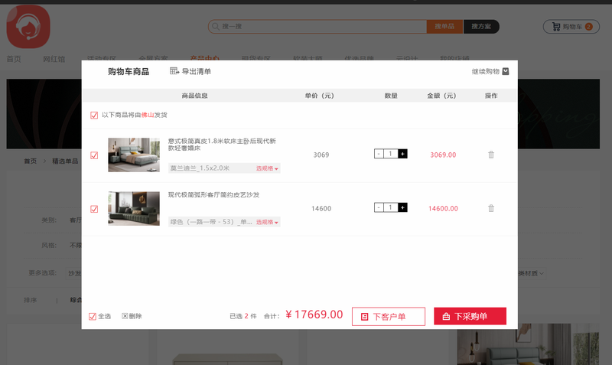This screenshot has height=365, width=612.
Task: Click the red 佛山 shipping city text
Action: pyautogui.click(x=148, y=115)
